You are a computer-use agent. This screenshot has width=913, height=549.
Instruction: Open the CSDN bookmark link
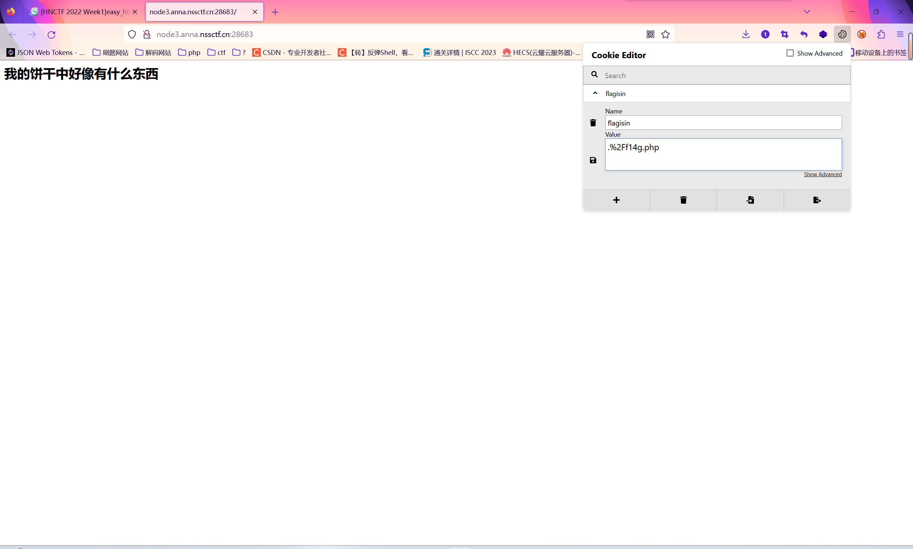point(292,52)
